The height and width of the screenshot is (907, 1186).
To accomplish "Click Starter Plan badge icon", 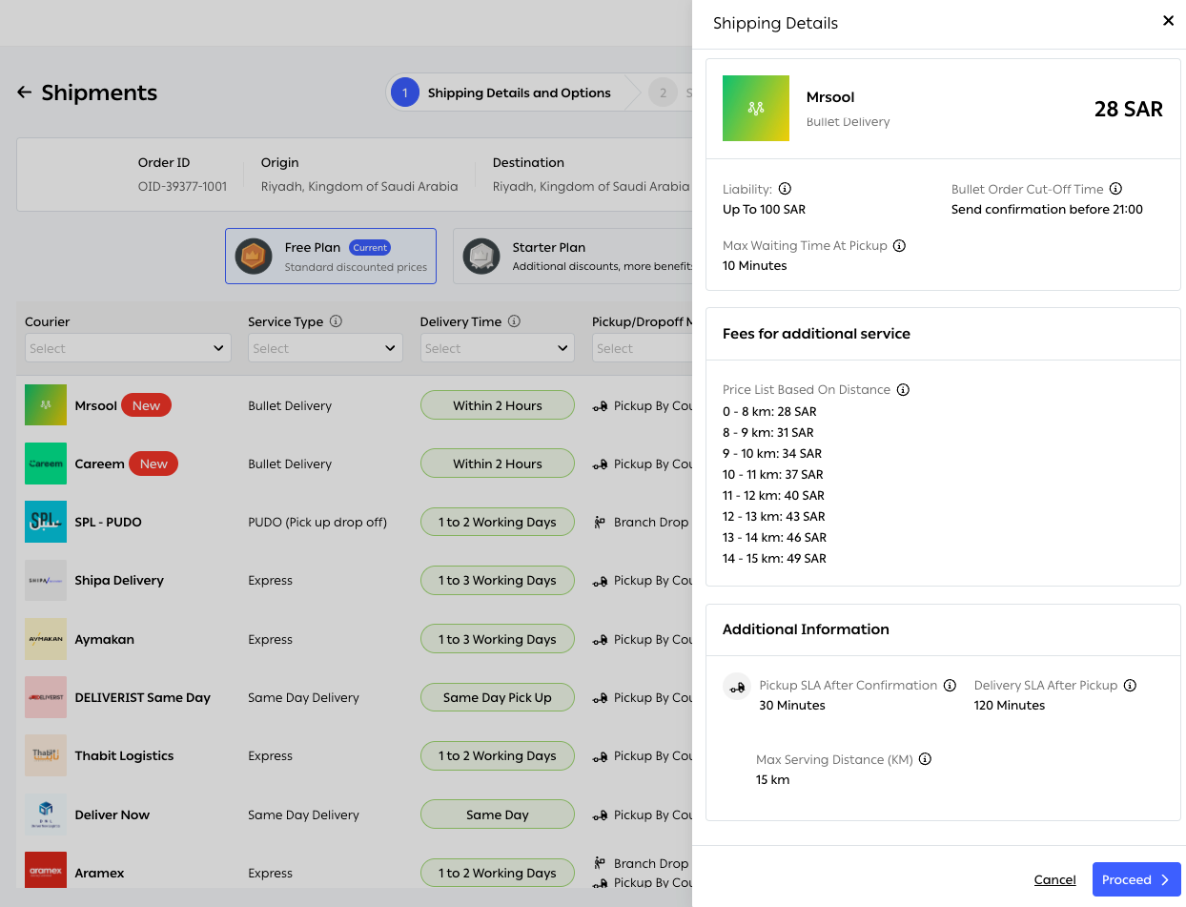I will [481, 256].
